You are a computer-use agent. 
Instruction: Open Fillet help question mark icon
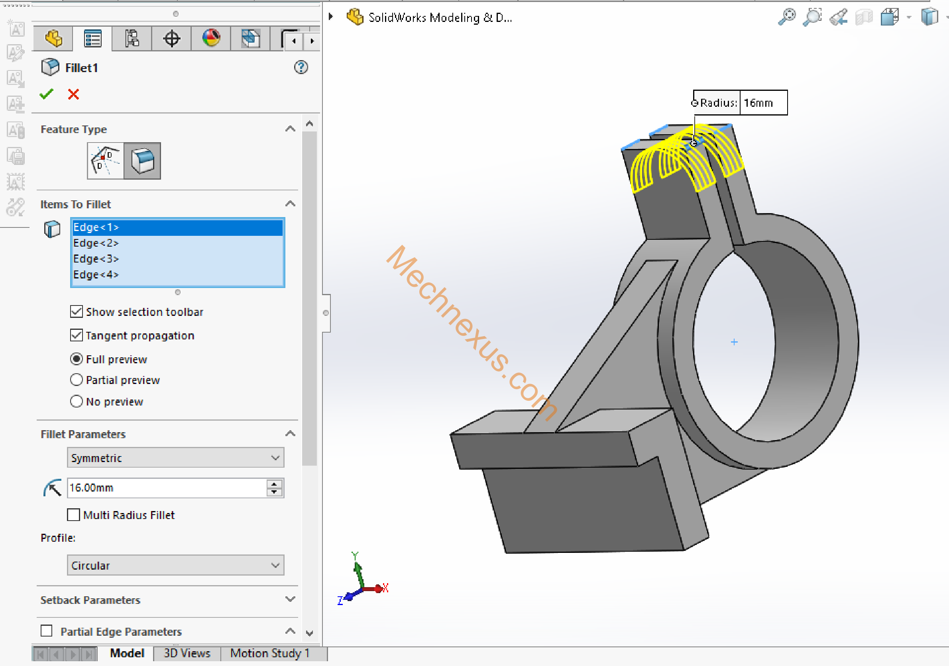[x=301, y=67]
